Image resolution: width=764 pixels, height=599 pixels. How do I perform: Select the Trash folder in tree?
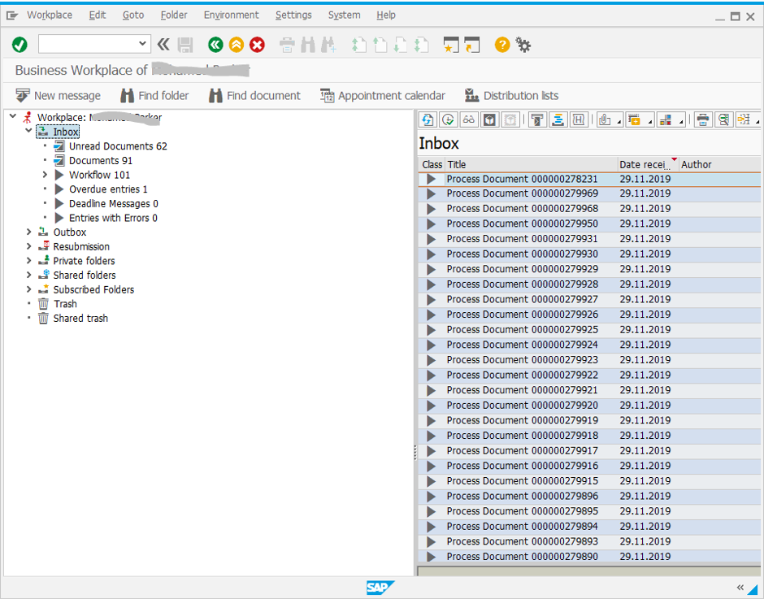click(x=65, y=304)
